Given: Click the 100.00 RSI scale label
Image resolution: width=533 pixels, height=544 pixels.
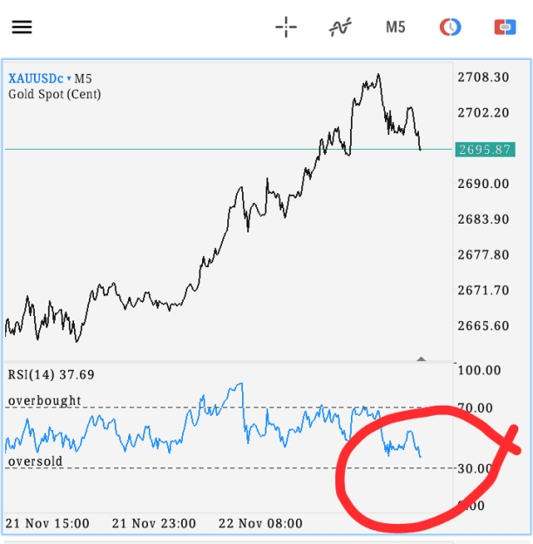Looking at the screenshot, I should click(479, 370).
